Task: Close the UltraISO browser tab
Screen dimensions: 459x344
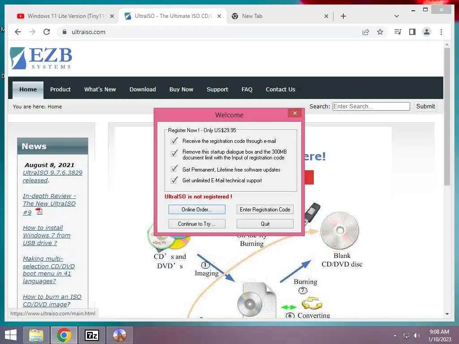Action: tap(219, 16)
